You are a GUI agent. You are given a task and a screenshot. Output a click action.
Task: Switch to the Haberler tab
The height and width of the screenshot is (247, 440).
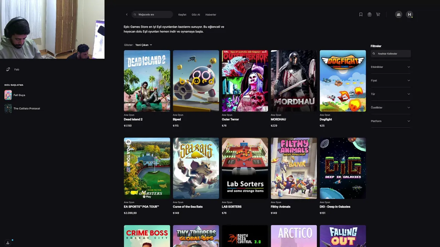tap(211, 15)
